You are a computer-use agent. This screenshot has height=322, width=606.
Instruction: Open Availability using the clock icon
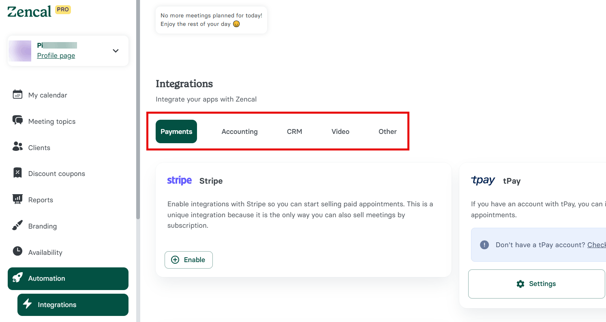(17, 252)
